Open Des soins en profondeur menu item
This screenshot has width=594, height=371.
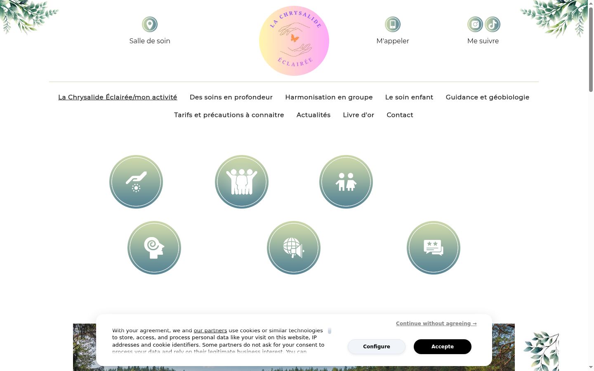pyautogui.click(x=231, y=97)
